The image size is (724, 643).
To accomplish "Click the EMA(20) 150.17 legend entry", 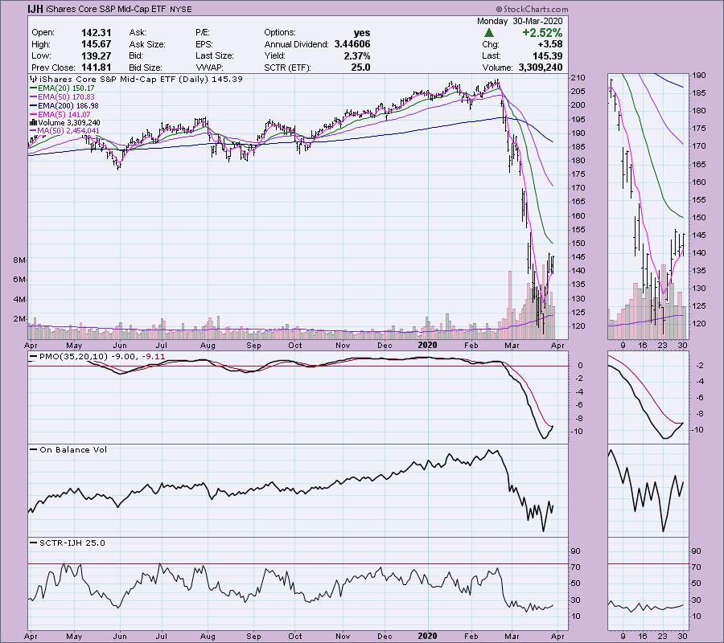I will point(62,88).
